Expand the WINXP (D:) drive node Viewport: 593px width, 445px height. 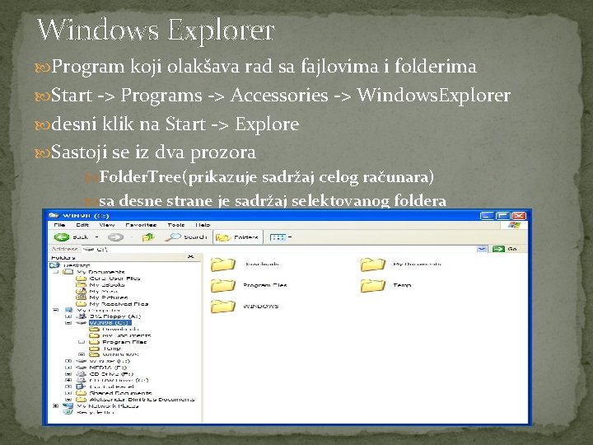[x=68, y=361]
